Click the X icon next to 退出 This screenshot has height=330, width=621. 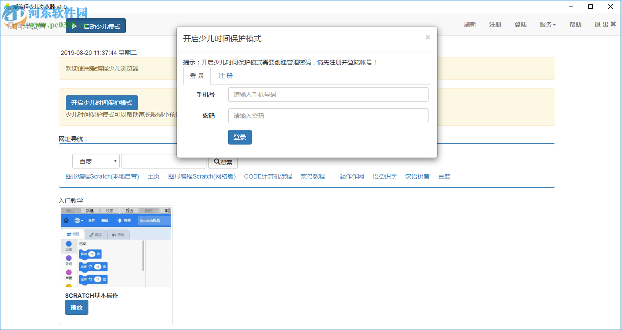pos(614,25)
